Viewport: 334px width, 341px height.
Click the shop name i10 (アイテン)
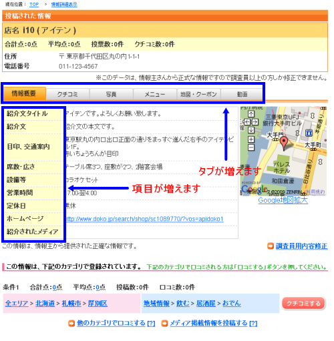coord(49,30)
